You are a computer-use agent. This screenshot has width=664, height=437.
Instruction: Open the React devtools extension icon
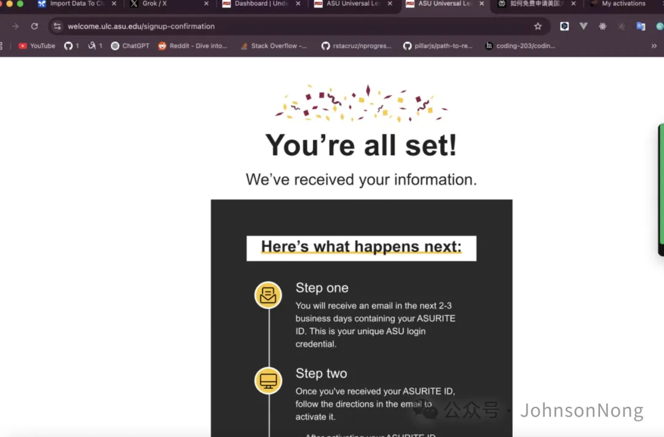tap(603, 26)
